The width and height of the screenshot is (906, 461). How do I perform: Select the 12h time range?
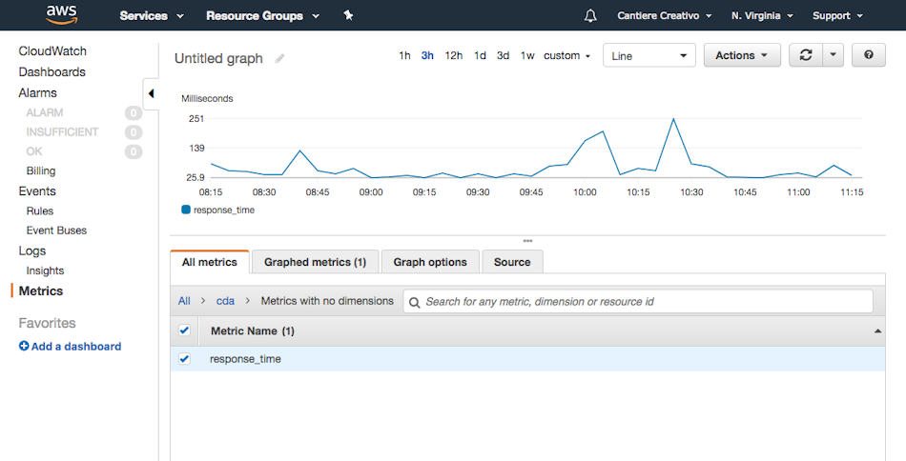pos(454,55)
